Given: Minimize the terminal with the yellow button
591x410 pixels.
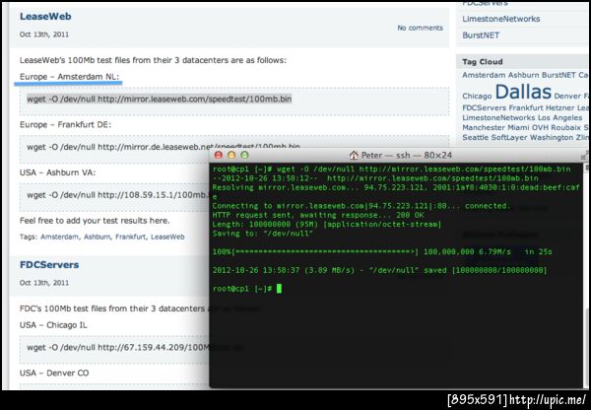Looking at the screenshot, I should tap(231, 155).
